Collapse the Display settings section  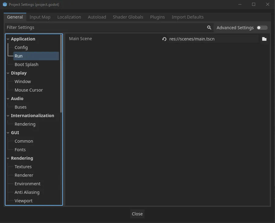click(x=8, y=73)
